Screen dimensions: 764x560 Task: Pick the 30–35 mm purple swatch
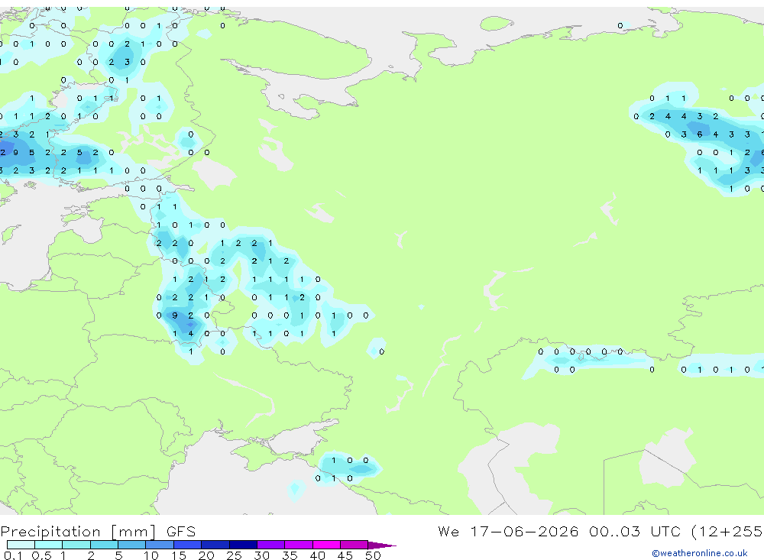[271, 545]
